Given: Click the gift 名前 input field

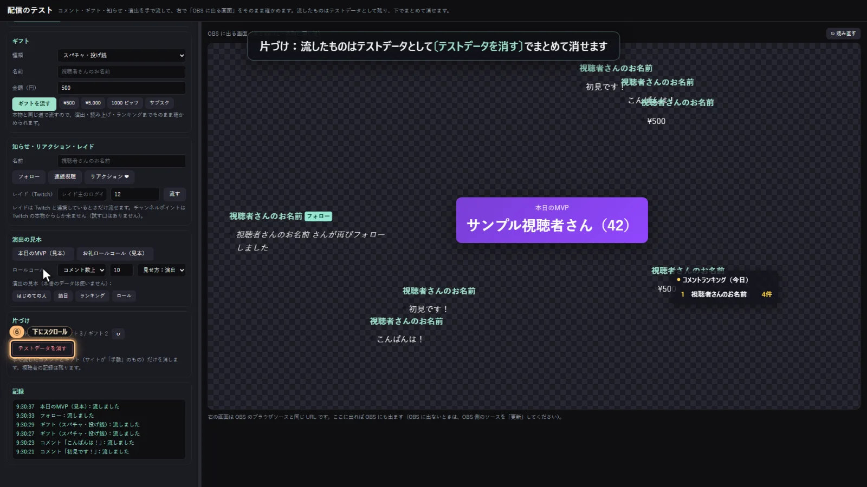Looking at the screenshot, I should (x=122, y=71).
